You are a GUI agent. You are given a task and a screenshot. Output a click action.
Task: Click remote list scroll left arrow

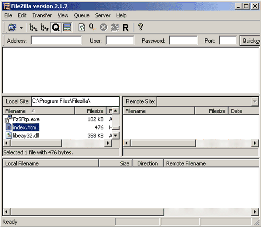(x=127, y=143)
